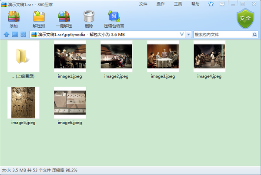Select the image4.jpeg thumbnail
The height and width of the screenshot is (175, 261).
pos(209,56)
